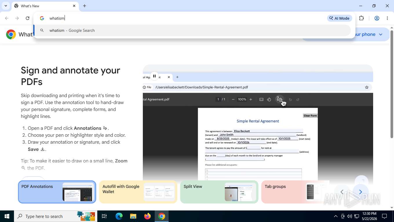Open the Chrome profile icon

(377, 18)
